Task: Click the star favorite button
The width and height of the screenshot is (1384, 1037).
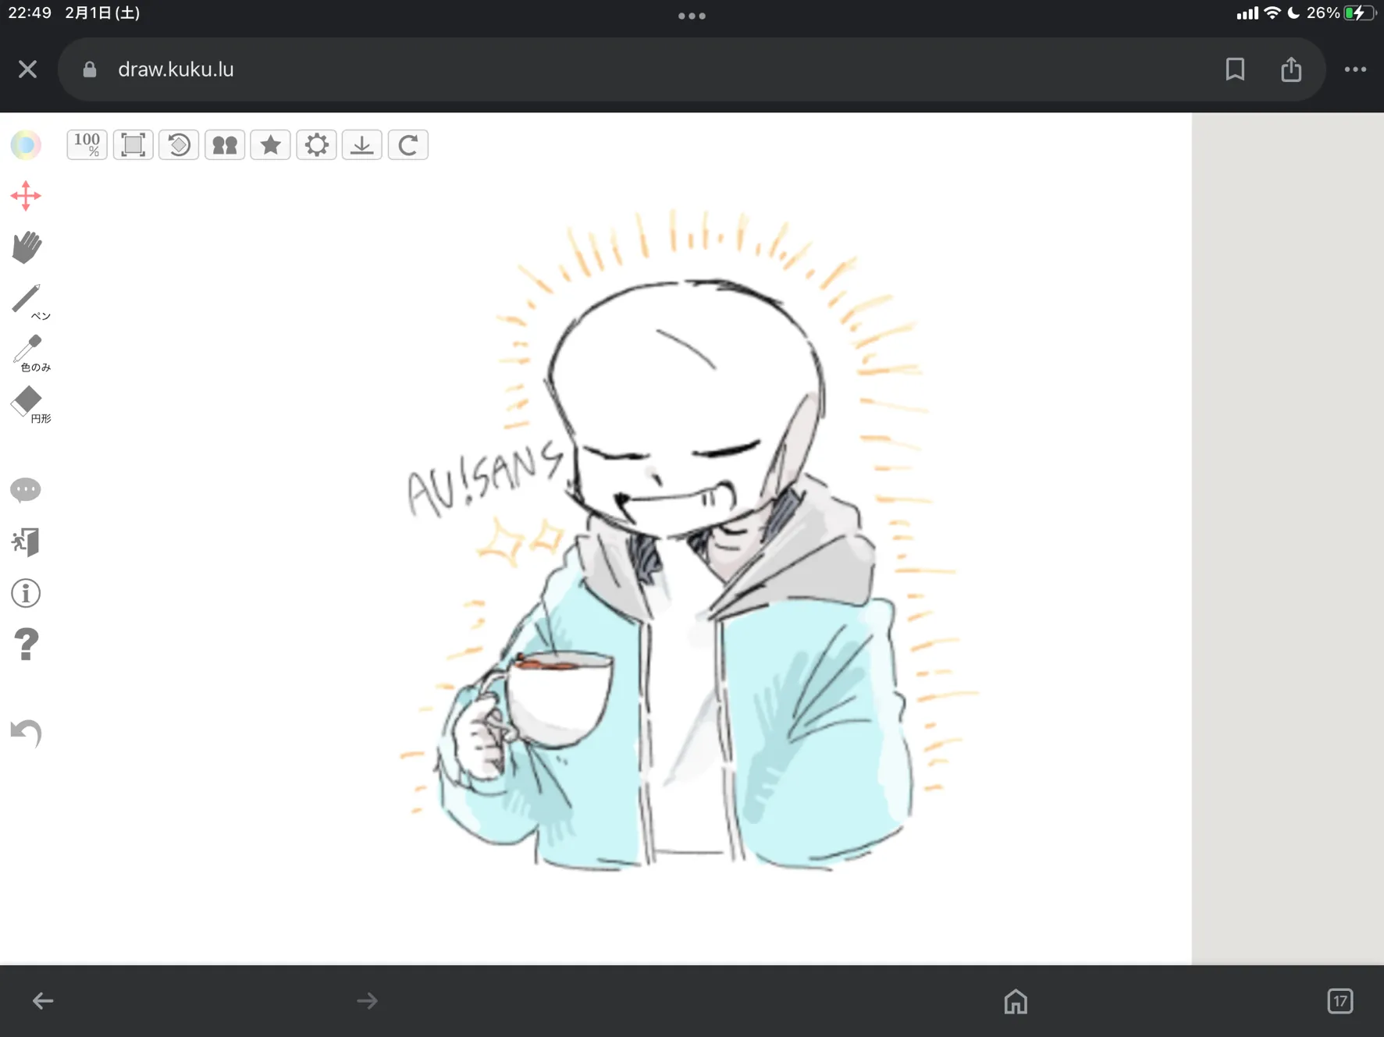Action: coord(270,144)
